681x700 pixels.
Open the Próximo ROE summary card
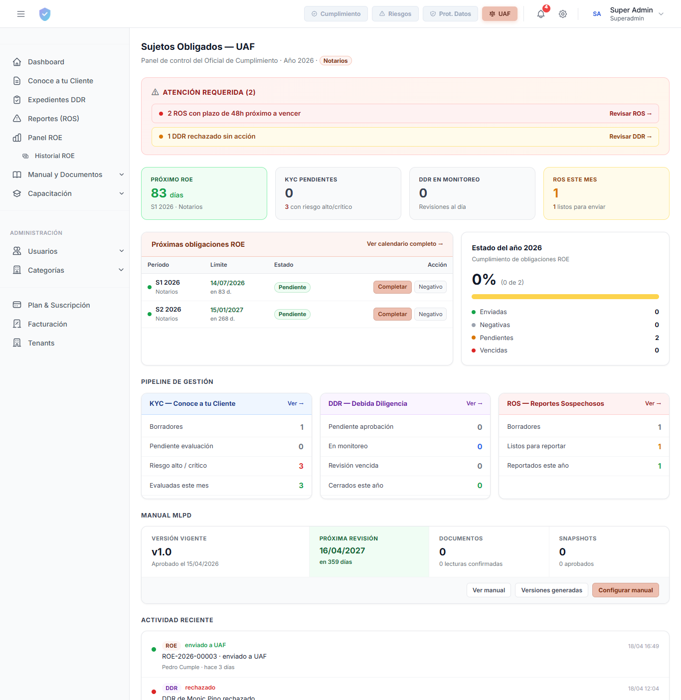tap(204, 193)
